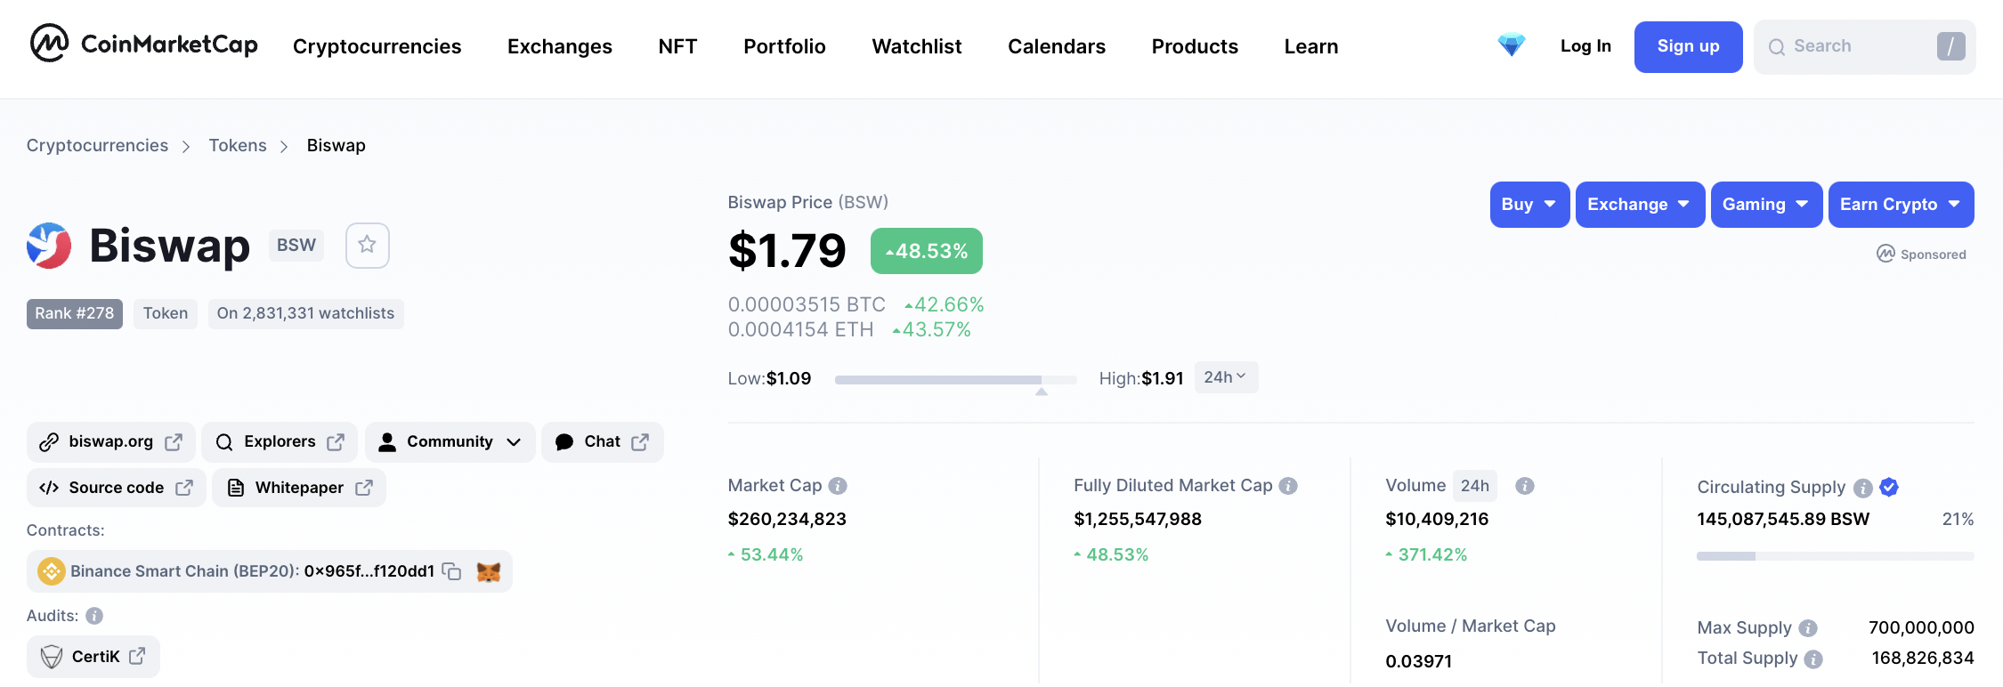Click the MetaMask fox icon
The width and height of the screenshot is (2003, 687).
click(488, 571)
